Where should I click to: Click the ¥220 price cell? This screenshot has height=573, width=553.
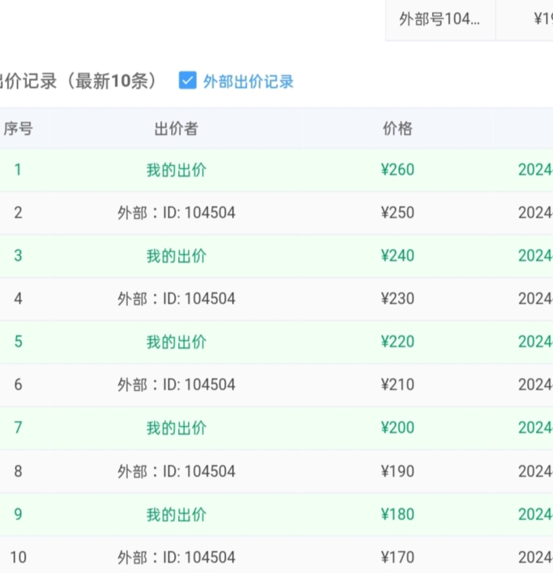(397, 342)
